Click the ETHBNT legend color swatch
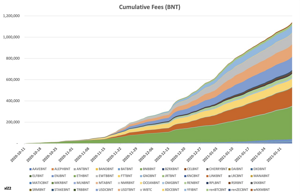The height and width of the screenshot is (195, 300). [x=75, y=176]
